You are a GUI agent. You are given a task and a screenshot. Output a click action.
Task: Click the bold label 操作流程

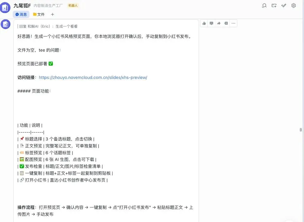[26, 207]
